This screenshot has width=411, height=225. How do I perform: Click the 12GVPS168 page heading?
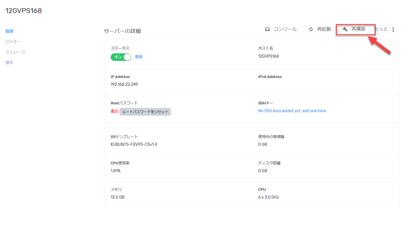23,10
